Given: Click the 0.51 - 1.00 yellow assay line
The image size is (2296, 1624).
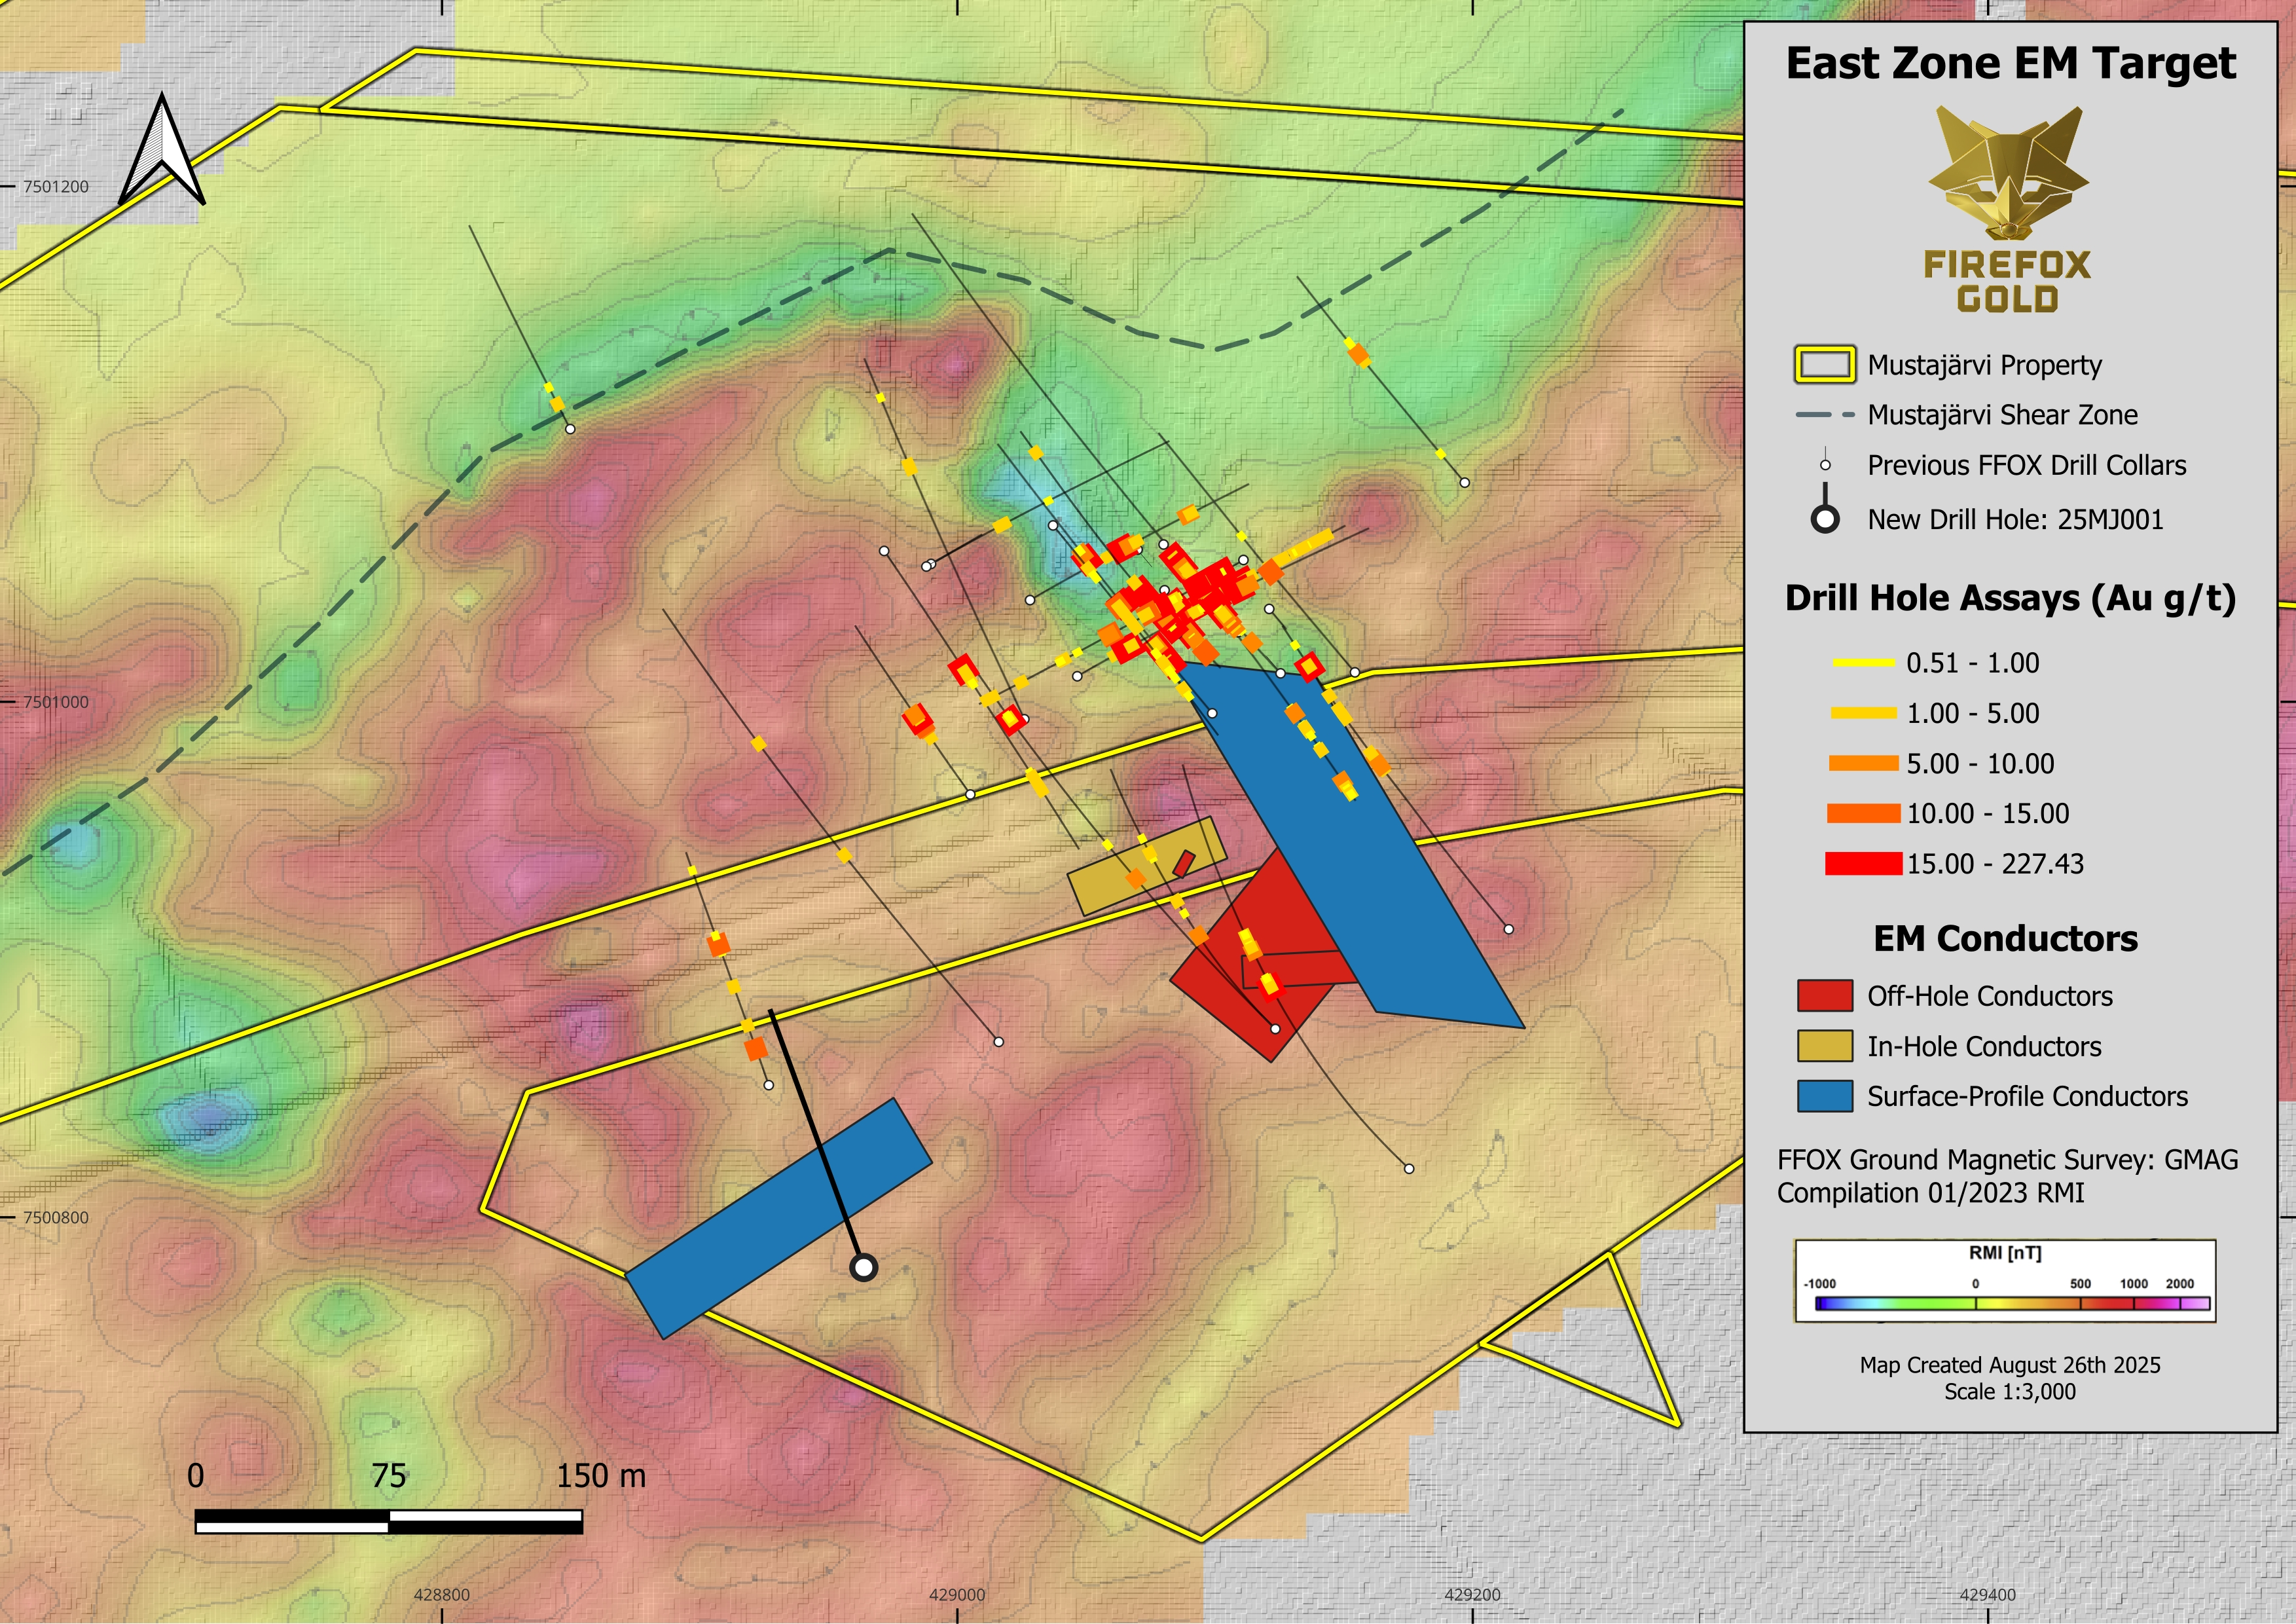Looking at the screenshot, I should click(x=1863, y=663).
